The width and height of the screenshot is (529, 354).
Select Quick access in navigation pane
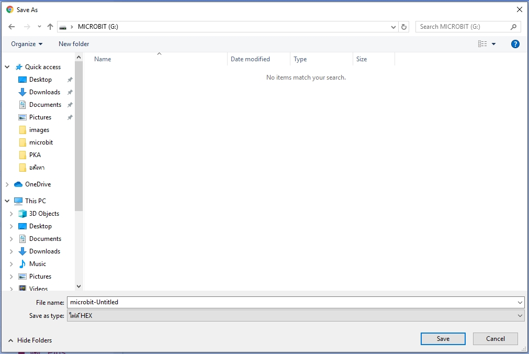(x=43, y=67)
